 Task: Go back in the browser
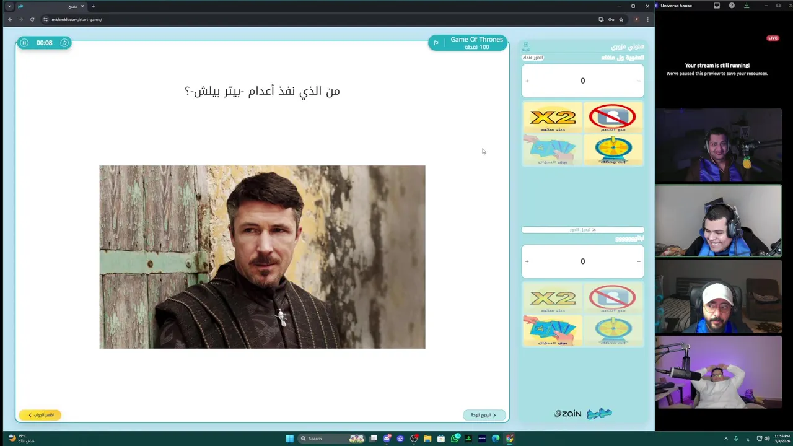tap(10, 19)
